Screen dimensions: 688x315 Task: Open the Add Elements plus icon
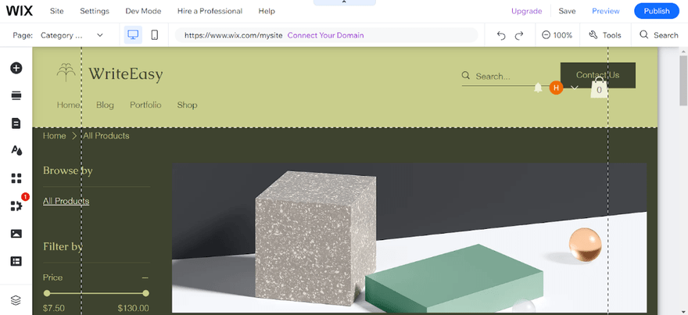coord(16,68)
